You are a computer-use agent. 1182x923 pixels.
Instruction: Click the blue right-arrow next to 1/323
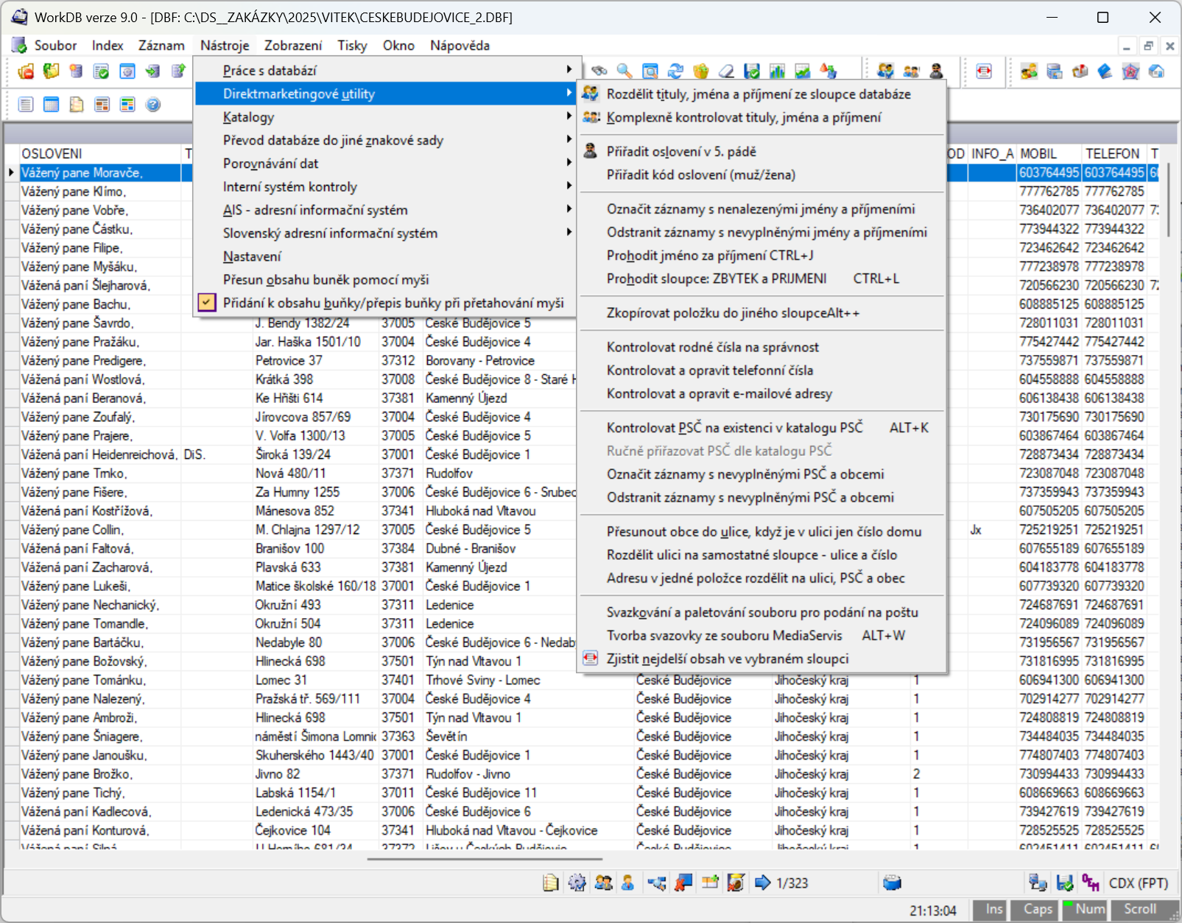tap(762, 882)
